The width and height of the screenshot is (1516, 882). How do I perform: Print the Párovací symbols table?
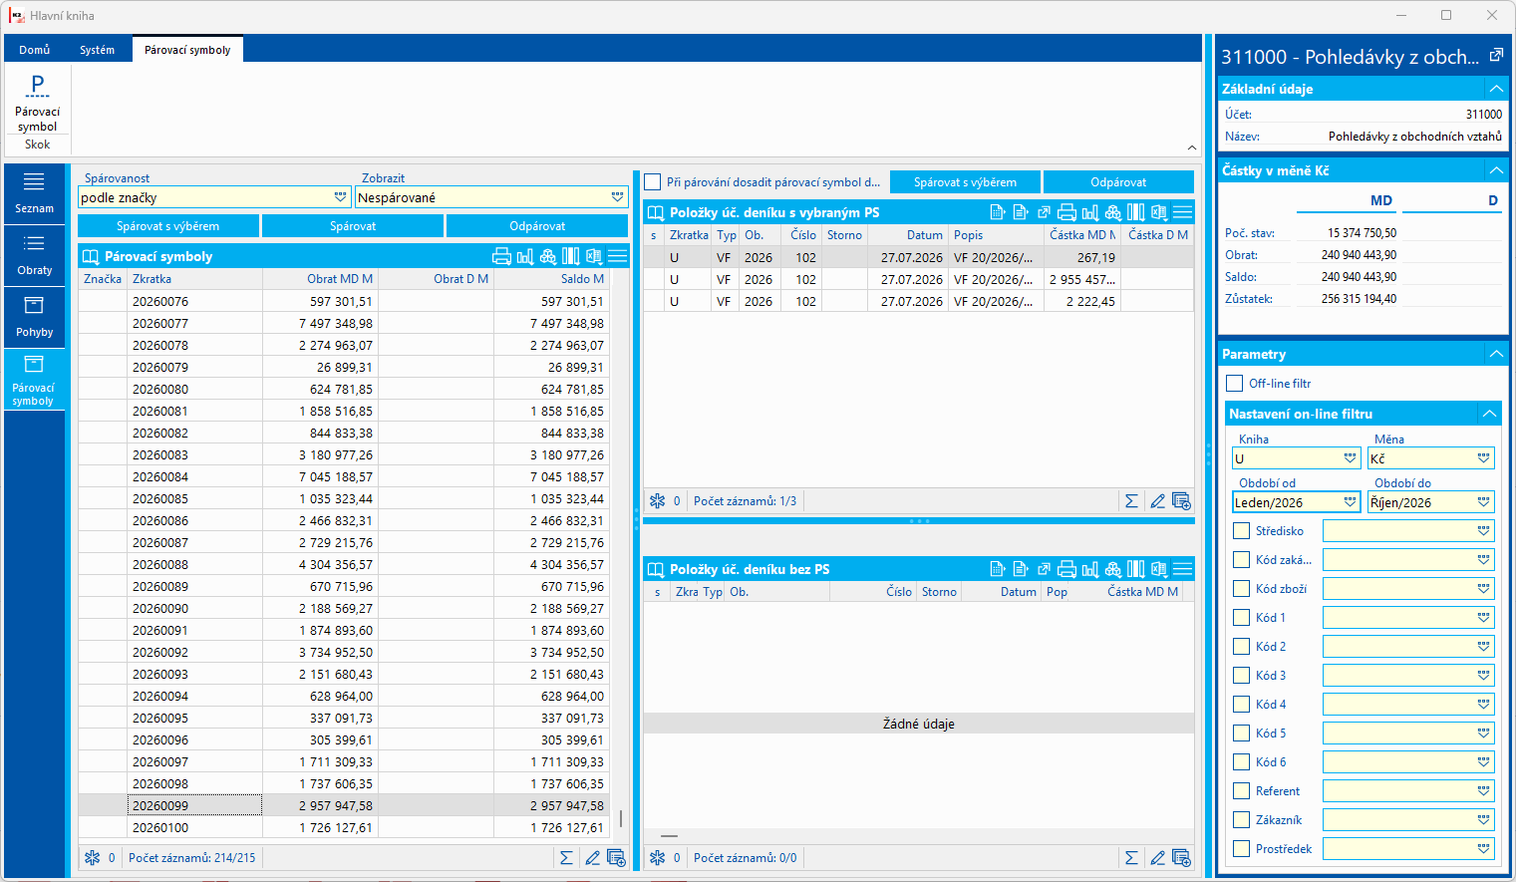[x=502, y=256]
